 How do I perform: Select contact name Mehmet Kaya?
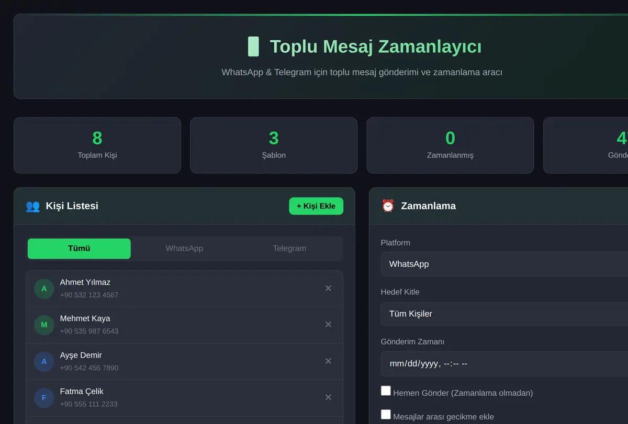(85, 318)
